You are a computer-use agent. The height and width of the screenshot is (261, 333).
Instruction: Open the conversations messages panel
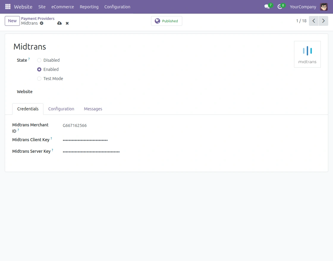(266, 7)
